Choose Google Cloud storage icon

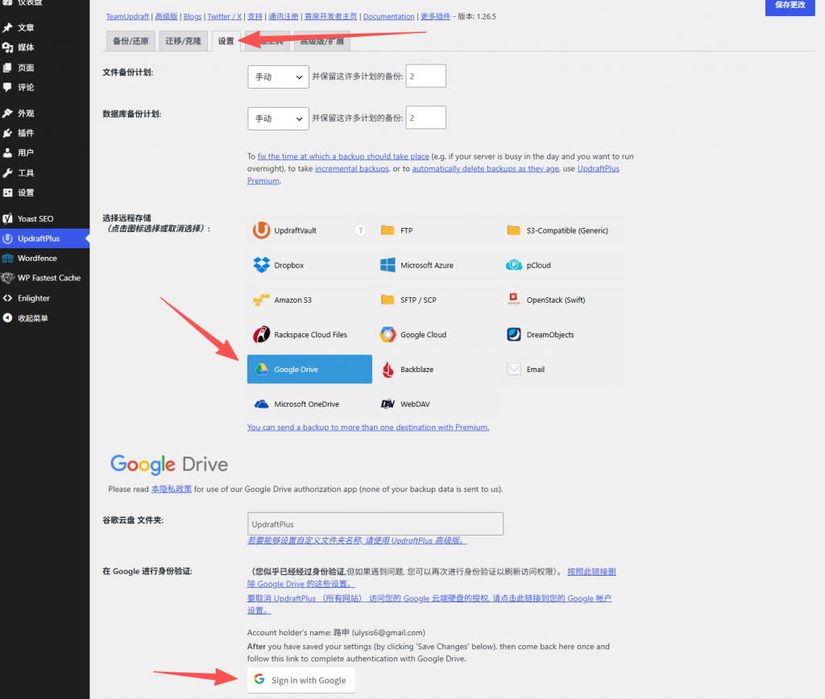[x=388, y=334]
